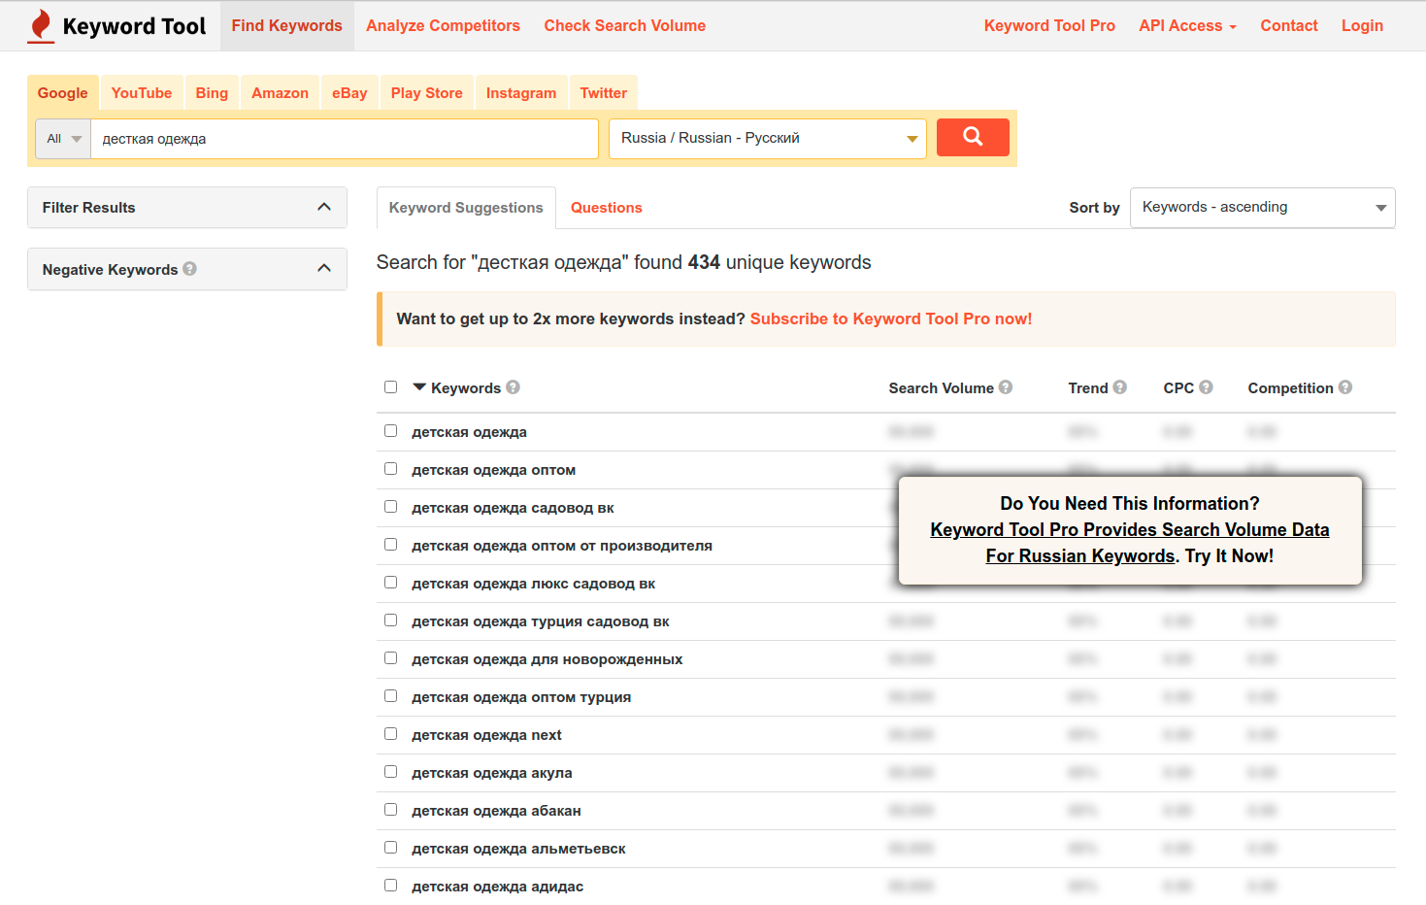Check the 'детская одежда адидас' checkbox
The height and width of the screenshot is (905, 1426).
click(390, 886)
